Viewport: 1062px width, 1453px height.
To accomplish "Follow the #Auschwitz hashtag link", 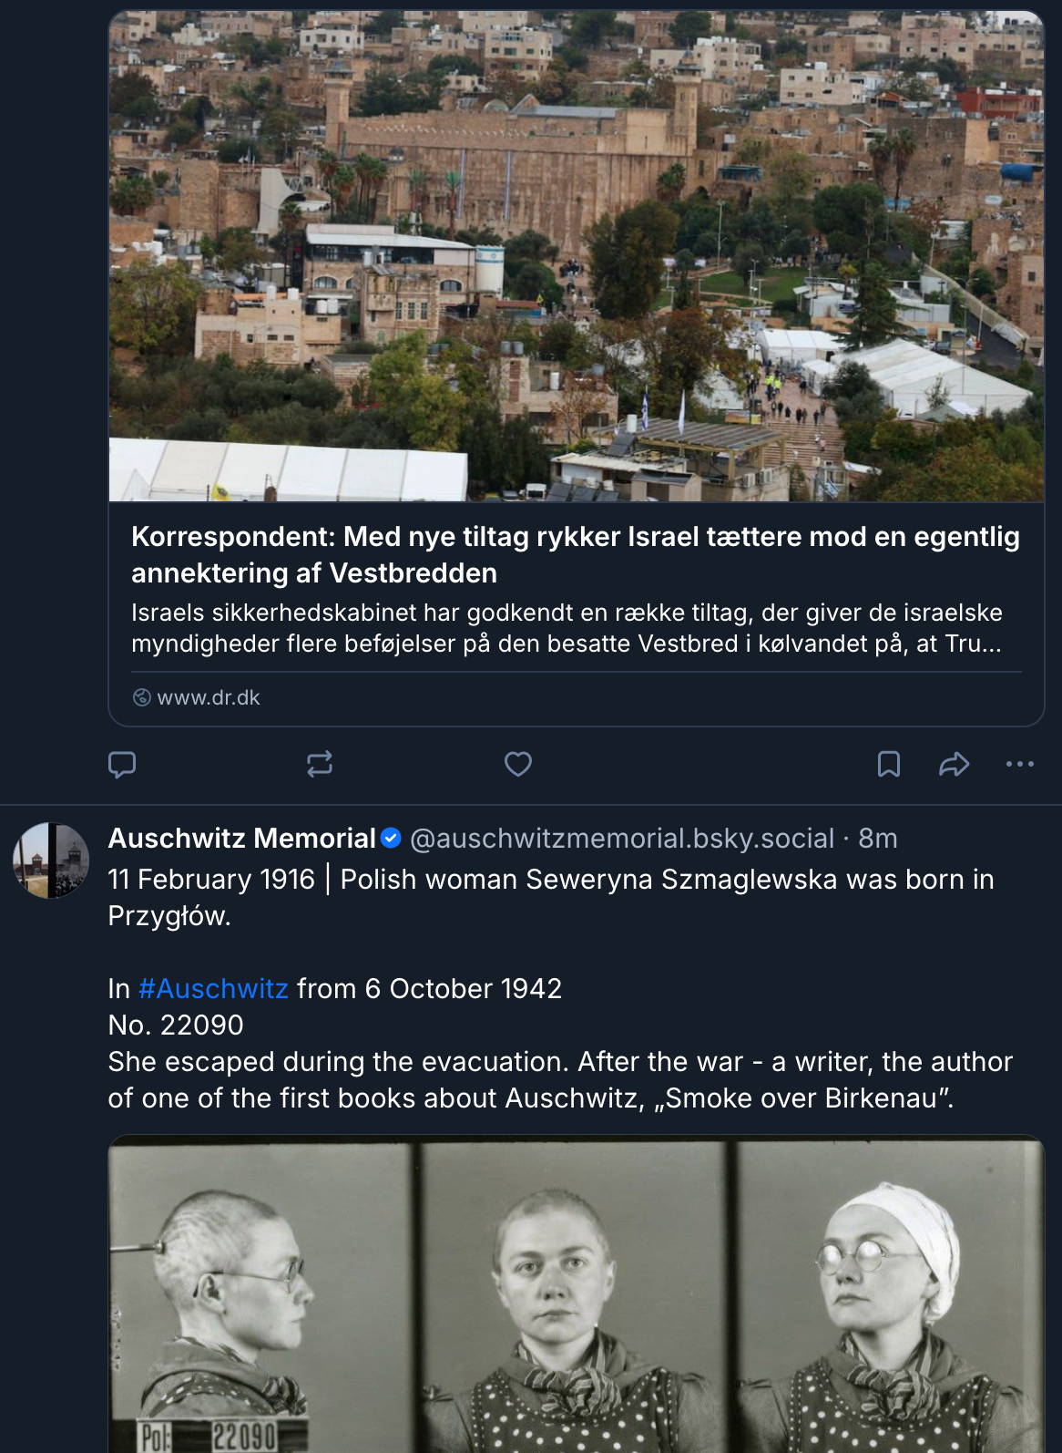I will tap(213, 988).
